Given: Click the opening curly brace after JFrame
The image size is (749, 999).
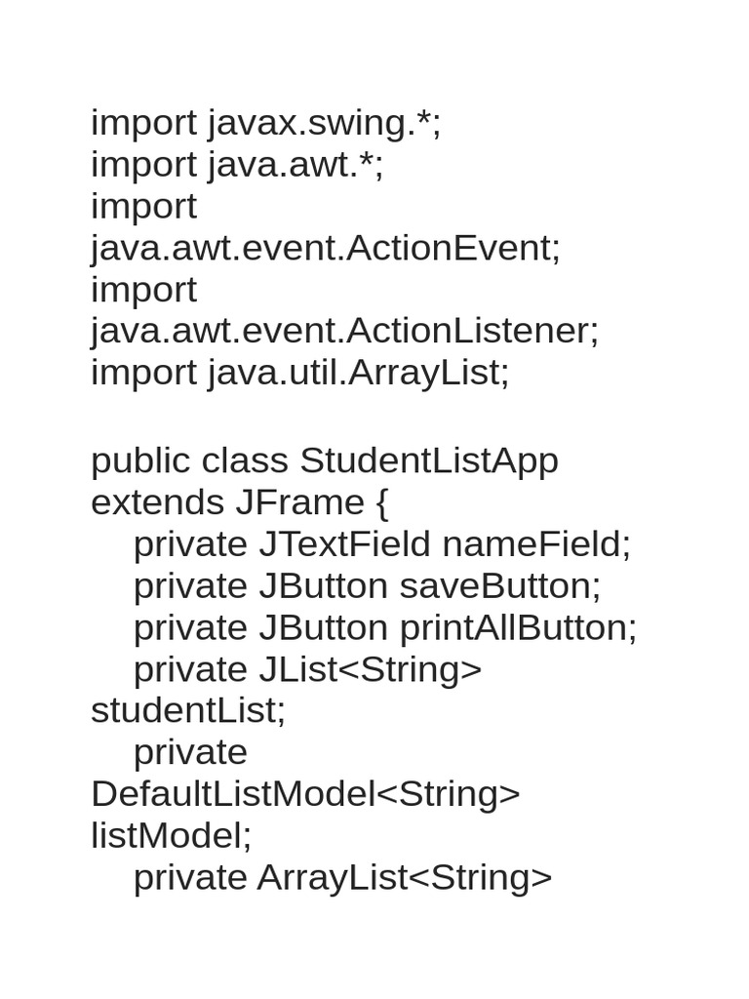Looking at the screenshot, I should point(381,503).
